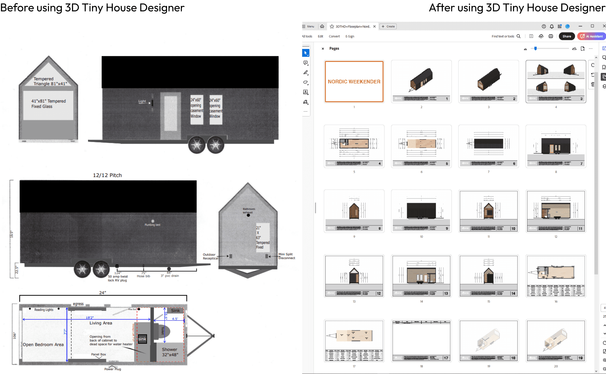Viewport: 606px width, 374px height.
Task: Star the 3DTHD+Floorplan document tab
Action: tap(332, 27)
